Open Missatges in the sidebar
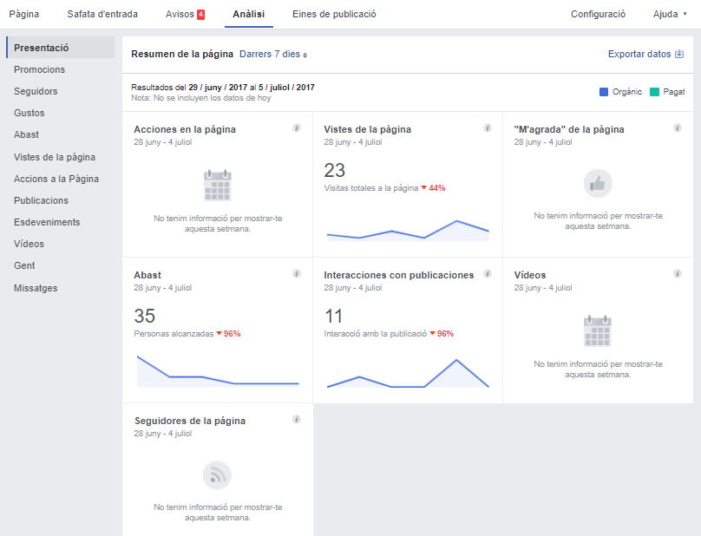 tap(36, 288)
